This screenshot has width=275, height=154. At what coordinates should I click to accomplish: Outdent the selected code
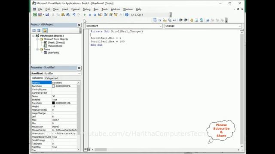(x=186, y=20)
